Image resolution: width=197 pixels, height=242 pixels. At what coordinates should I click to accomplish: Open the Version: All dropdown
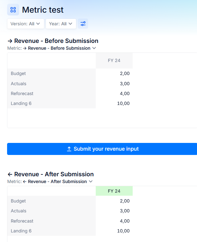(26, 24)
